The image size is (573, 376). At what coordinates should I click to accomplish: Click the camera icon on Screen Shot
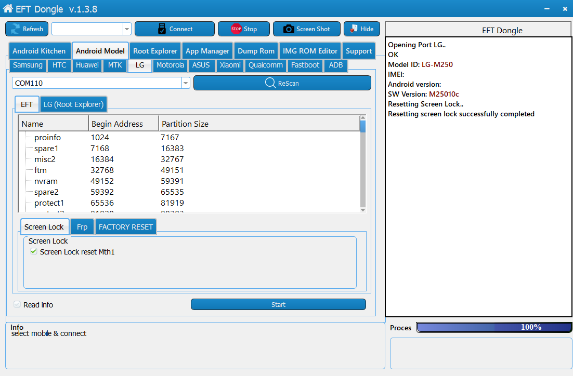pyautogui.click(x=289, y=29)
